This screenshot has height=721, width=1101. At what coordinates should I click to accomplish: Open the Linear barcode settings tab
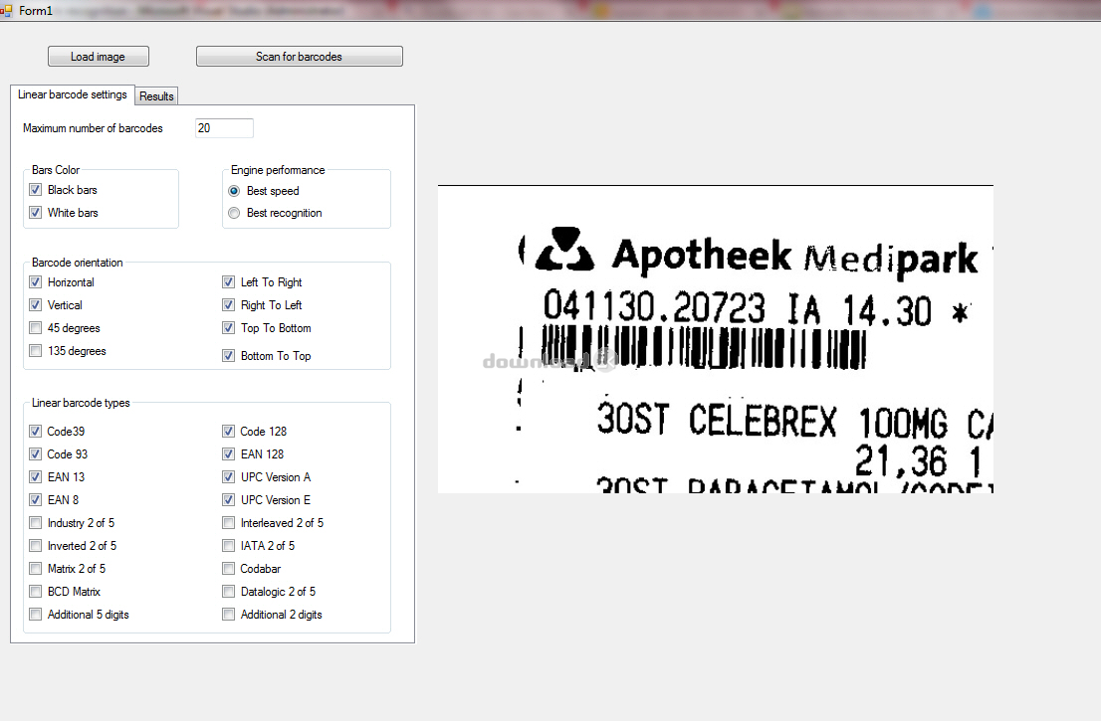click(x=73, y=94)
